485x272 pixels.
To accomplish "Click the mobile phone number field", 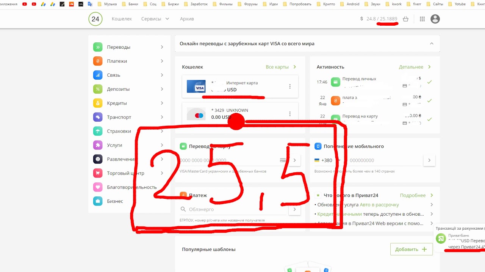I will click(384, 160).
